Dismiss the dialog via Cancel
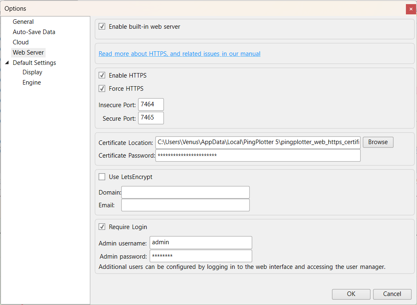 [x=392, y=294]
